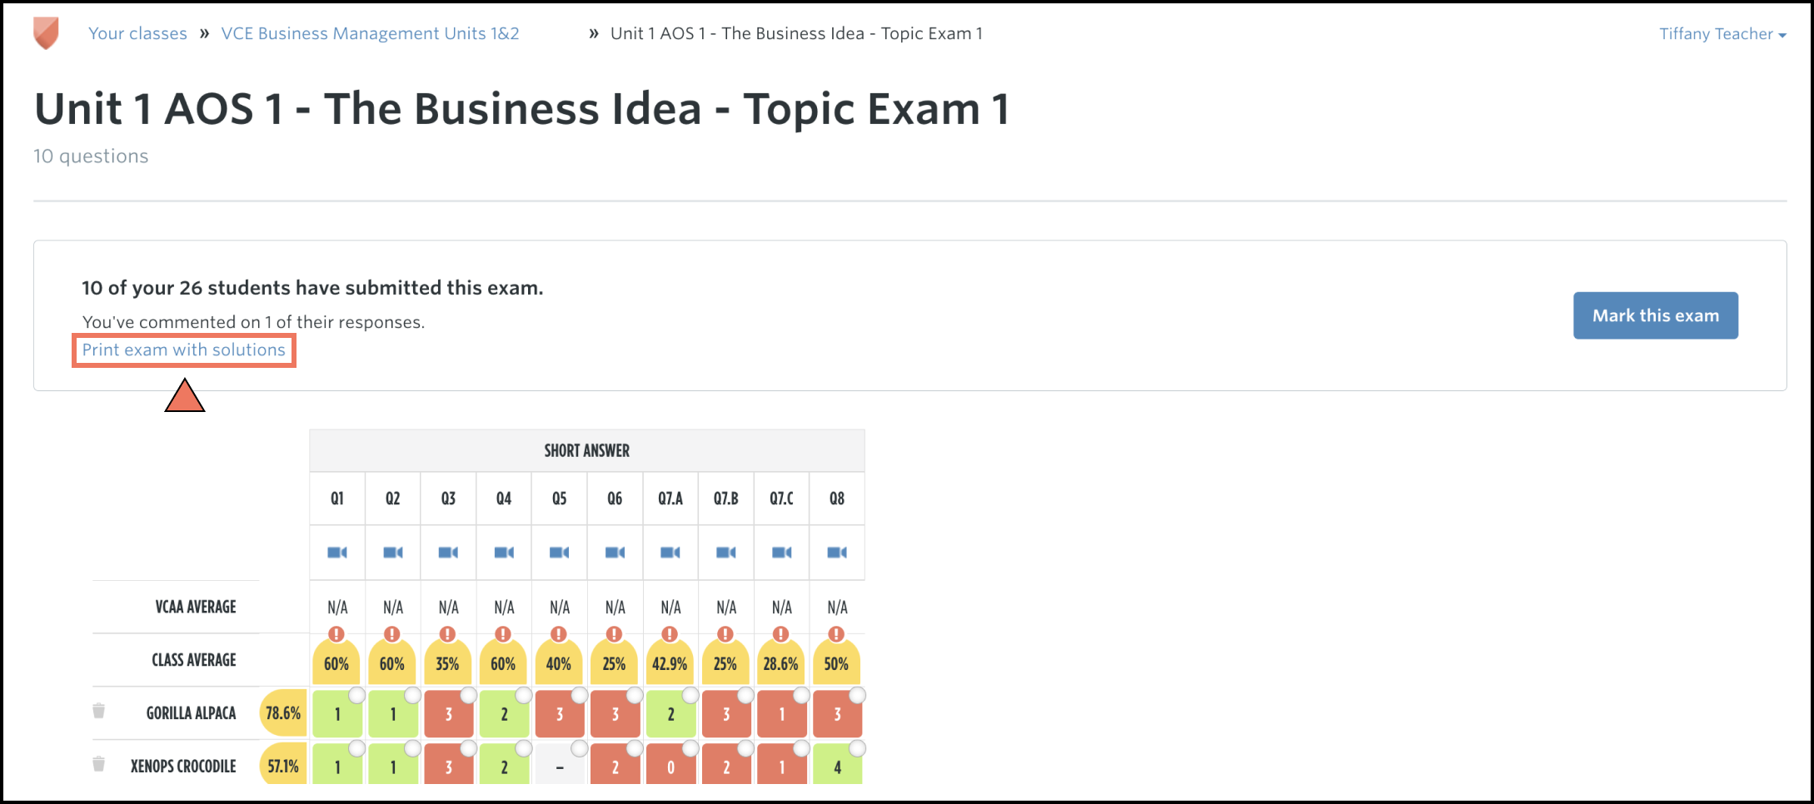Click the Q6 class average alert icon
Screen dimensions: 1814x804
coord(614,634)
